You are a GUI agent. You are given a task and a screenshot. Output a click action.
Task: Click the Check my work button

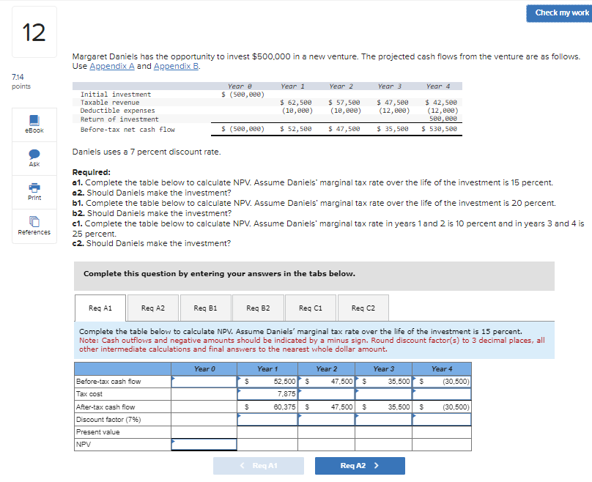(x=560, y=13)
